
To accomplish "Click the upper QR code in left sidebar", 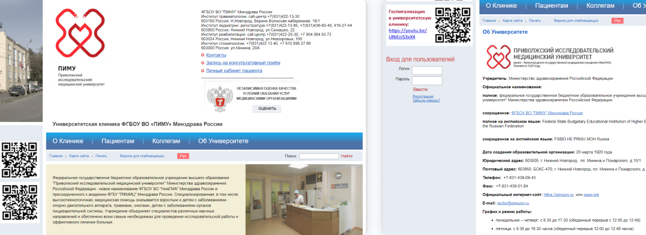I will point(19,159).
